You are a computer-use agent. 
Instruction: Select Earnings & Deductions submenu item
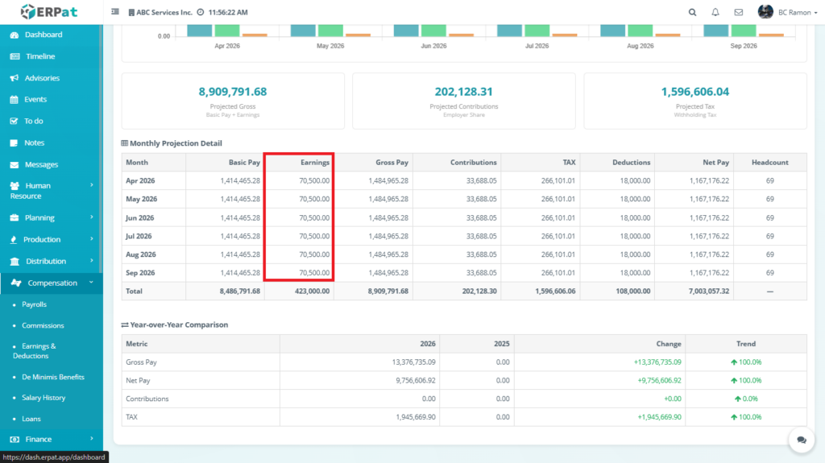(35, 351)
